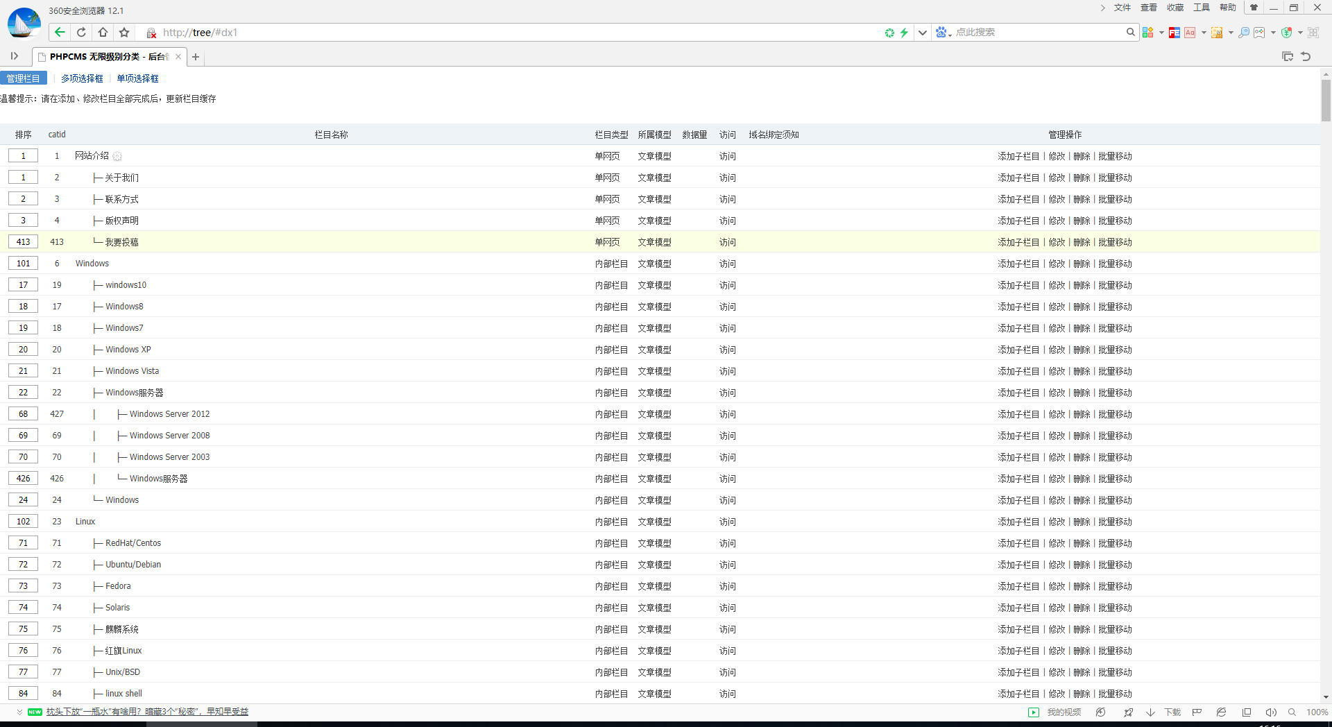1332x727 pixels.
Task: Open the browser home page icon
Action: pyautogui.click(x=103, y=32)
